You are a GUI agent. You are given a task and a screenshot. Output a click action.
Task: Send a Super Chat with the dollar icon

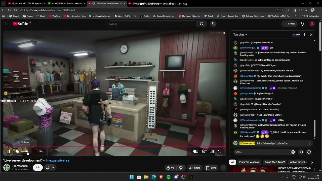coord(301,152)
